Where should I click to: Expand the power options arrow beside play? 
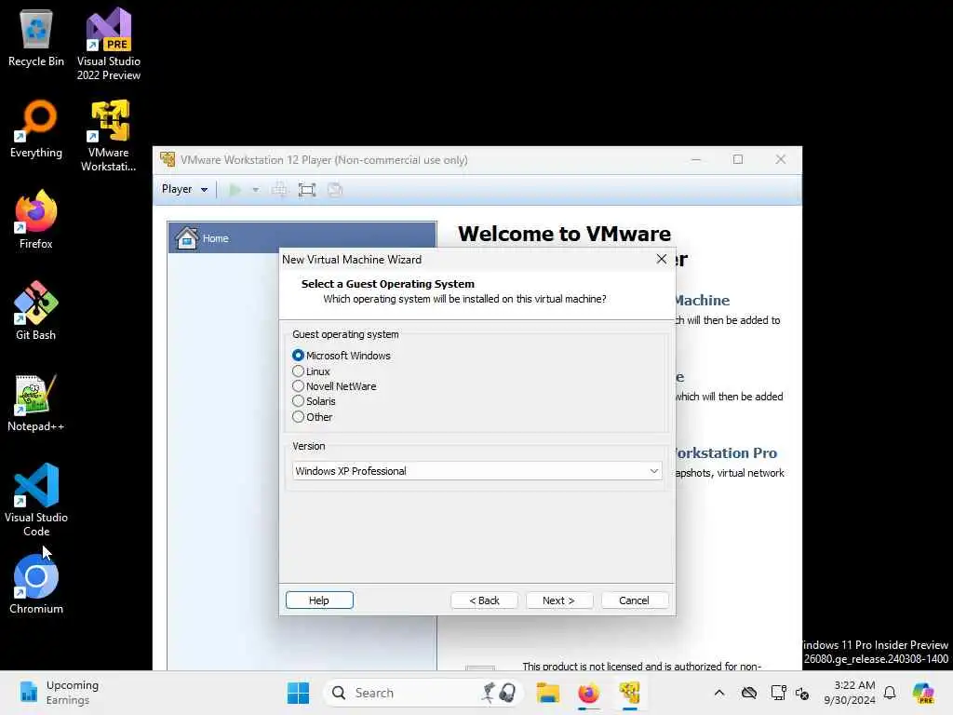(x=256, y=190)
